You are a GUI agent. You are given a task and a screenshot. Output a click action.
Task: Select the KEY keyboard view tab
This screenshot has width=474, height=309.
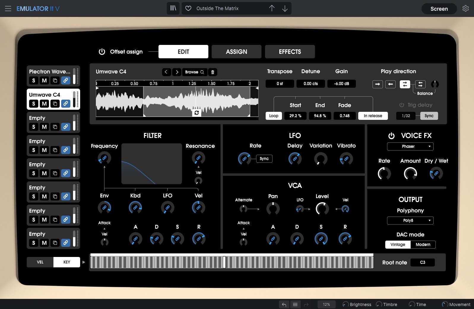67,262
